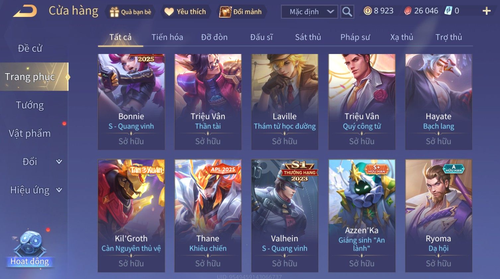
Task: Switch to the Sát thủ tab
Action: 308,37
